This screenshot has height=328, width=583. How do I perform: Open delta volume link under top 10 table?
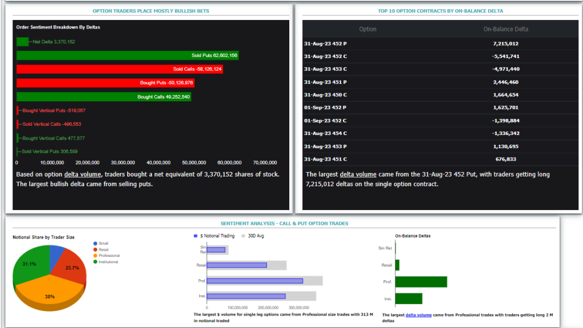[358, 174]
